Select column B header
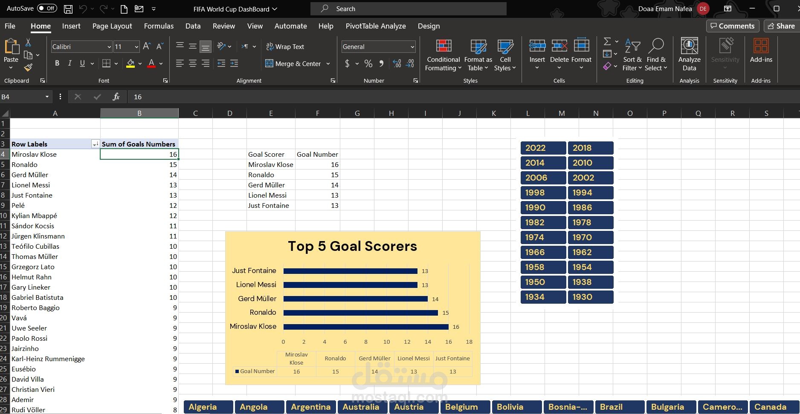The height and width of the screenshot is (414, 800). (139, 113)
